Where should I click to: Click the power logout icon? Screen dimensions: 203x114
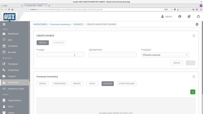click(x=198, y=16)
